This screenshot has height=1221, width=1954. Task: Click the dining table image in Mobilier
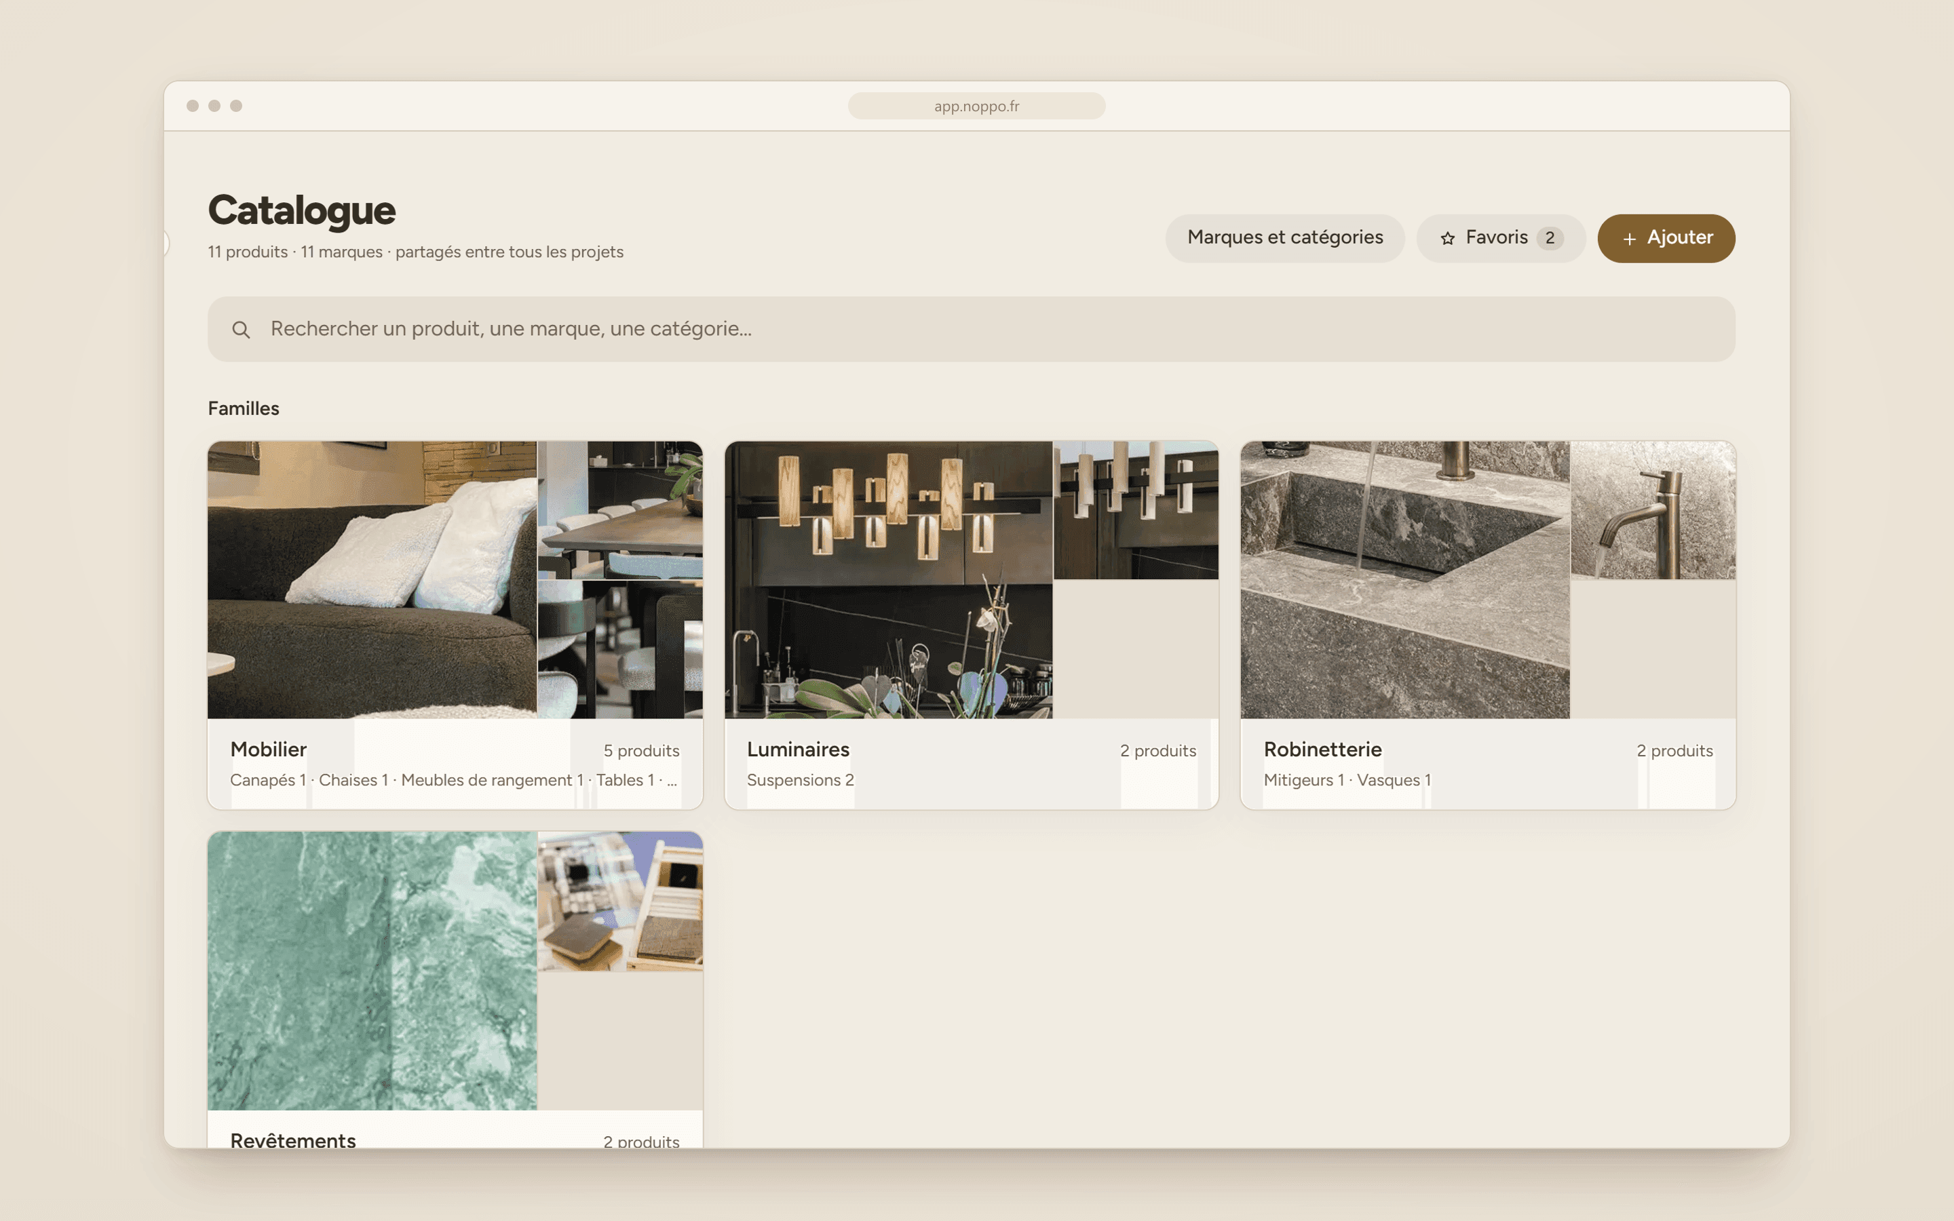pyautogui.click(x=620, y=509)
